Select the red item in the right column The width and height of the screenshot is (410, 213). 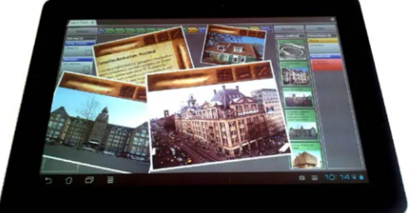click(327, 65)
